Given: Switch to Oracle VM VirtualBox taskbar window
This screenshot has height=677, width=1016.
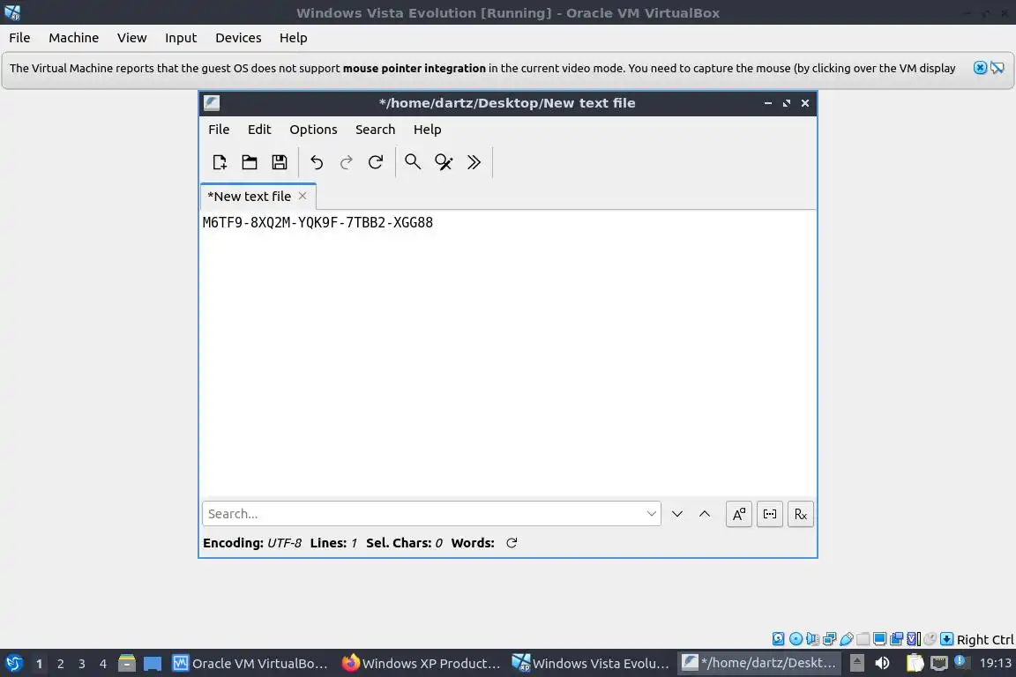Looking at the screenshot, I should (x=250, y=663).
